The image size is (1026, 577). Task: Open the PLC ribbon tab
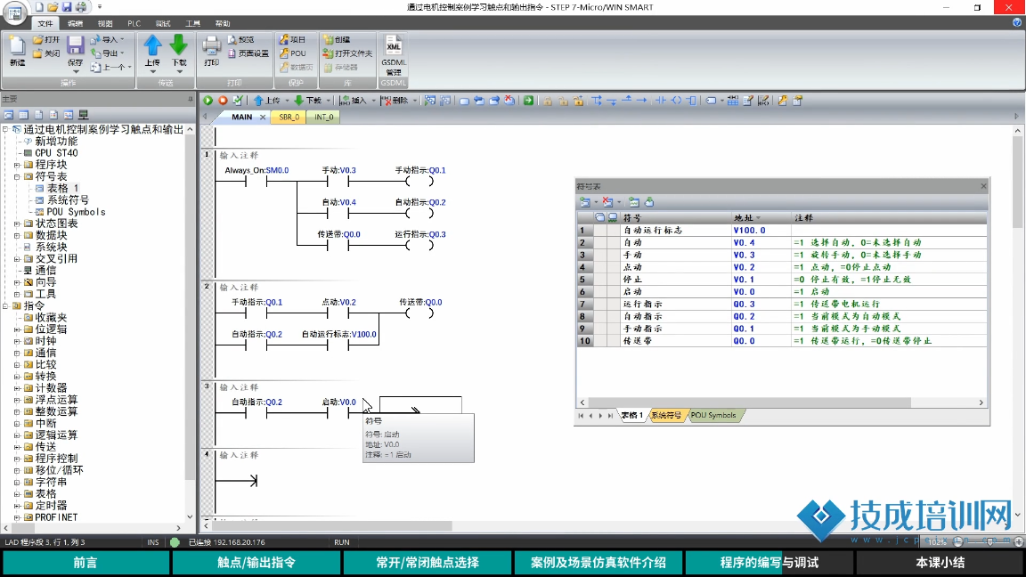[134, 23]
